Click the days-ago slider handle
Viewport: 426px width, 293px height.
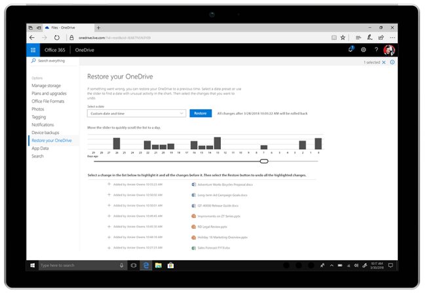(x=264, y=161)
